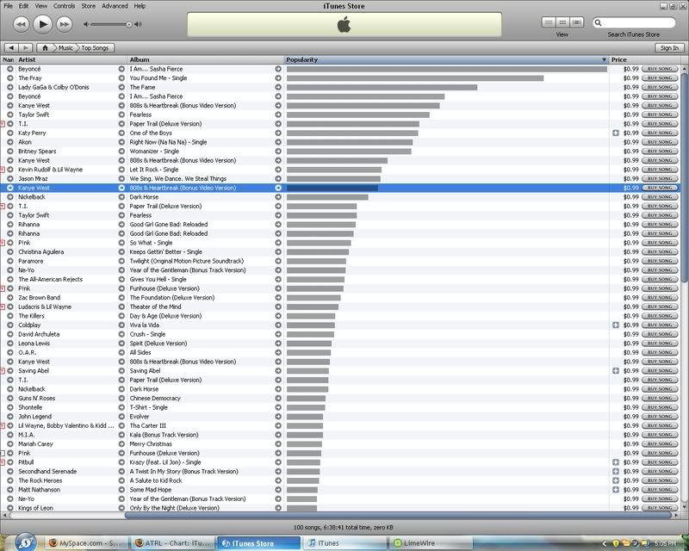This screenshot has width=689, height=551.
Task: Select the 'Twilight (Original Motion Picture Soundtrack)' album
Action: coord(186,261)
